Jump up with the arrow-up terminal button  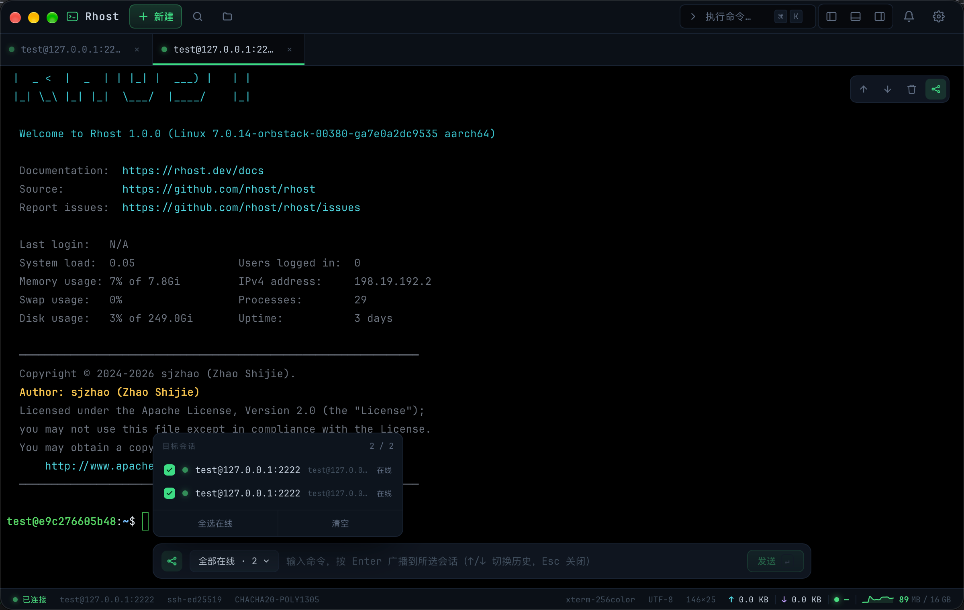pos(864,89)
